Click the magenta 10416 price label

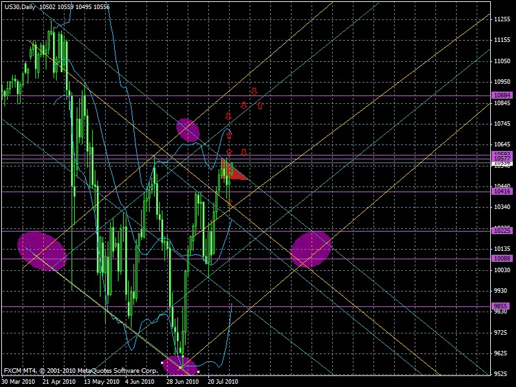[x=502, y=192]
